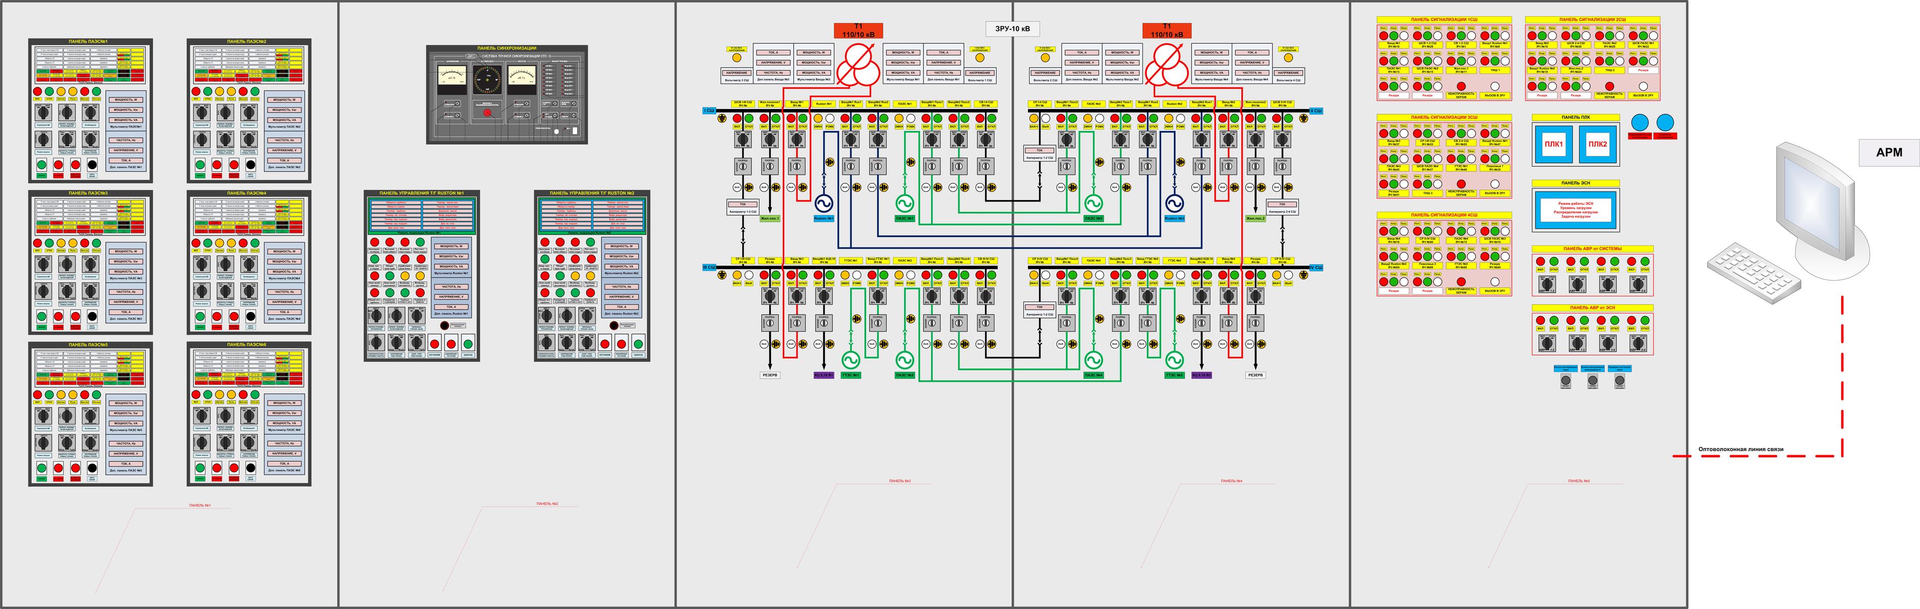Screen dimensions: 1920x609
Task: Click the ГТЭС №1 generator symbol
Action: pyautogui.click(x=850, y=360)
